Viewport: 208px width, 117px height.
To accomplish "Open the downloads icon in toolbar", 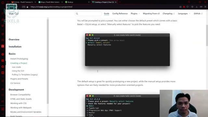I will tap(197, 7).
